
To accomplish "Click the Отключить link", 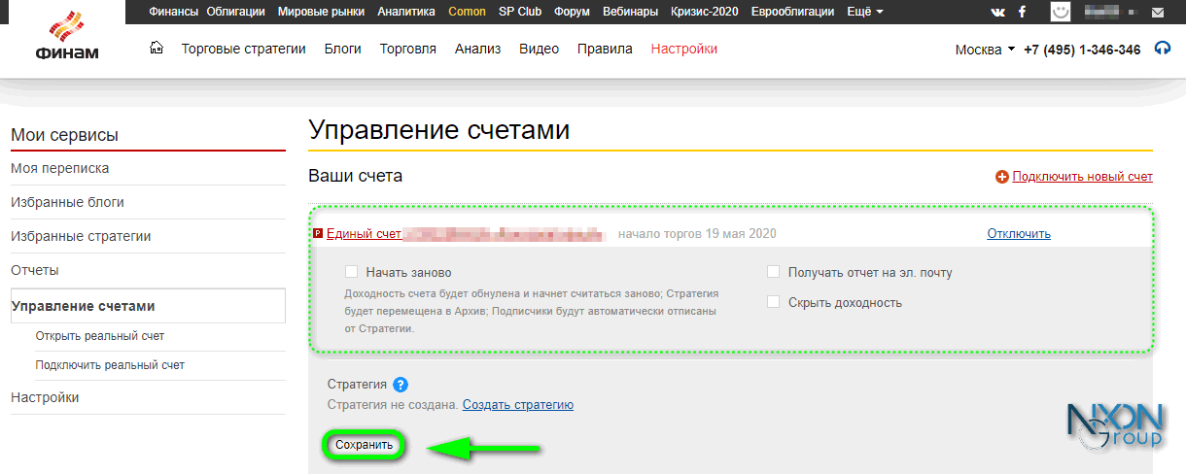I will tap(1019, 234).
